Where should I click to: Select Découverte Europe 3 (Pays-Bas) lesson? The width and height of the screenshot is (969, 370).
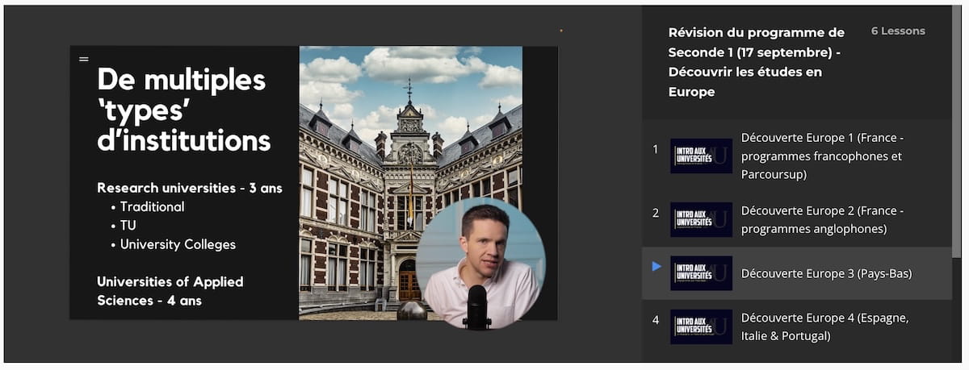coord(826,273)
